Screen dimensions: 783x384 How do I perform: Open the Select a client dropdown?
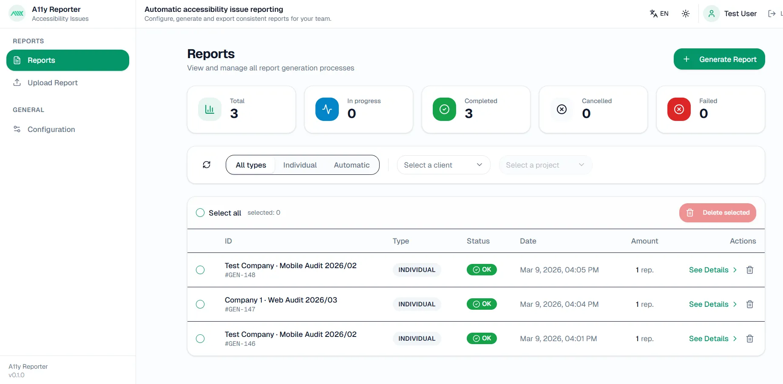click(x=443, y=165)
